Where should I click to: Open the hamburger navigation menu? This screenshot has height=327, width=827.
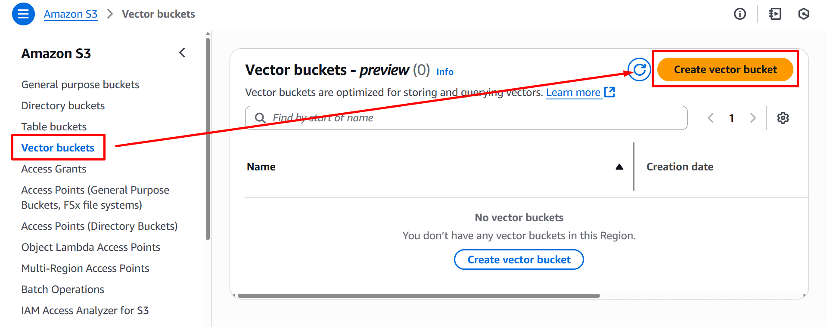coord(23,14)
